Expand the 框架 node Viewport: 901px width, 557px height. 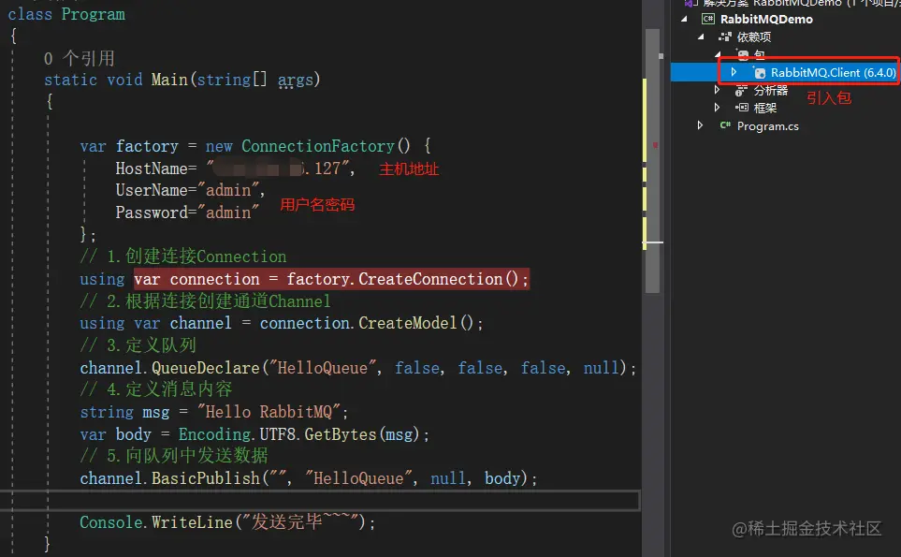pos(717,108)
